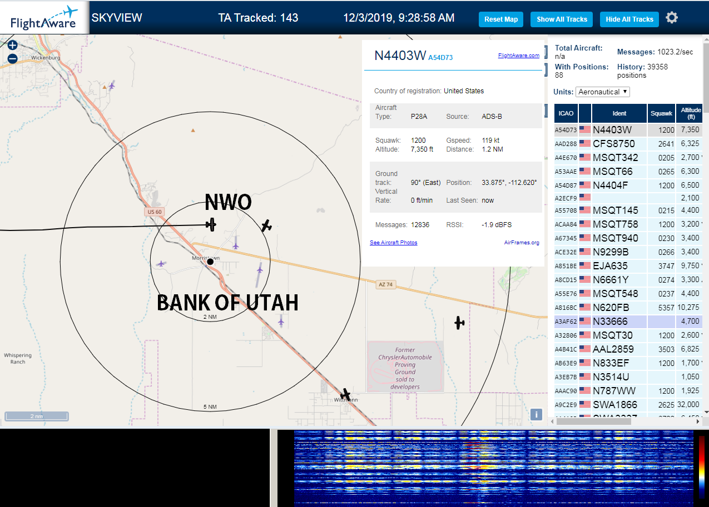Select the N4404F aircraft row

628,185
